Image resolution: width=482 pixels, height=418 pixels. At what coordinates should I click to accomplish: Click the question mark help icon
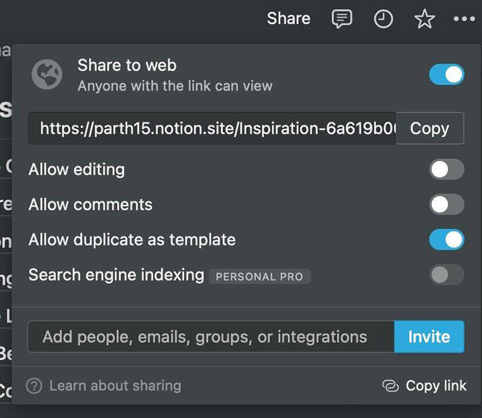click(34, 386)
